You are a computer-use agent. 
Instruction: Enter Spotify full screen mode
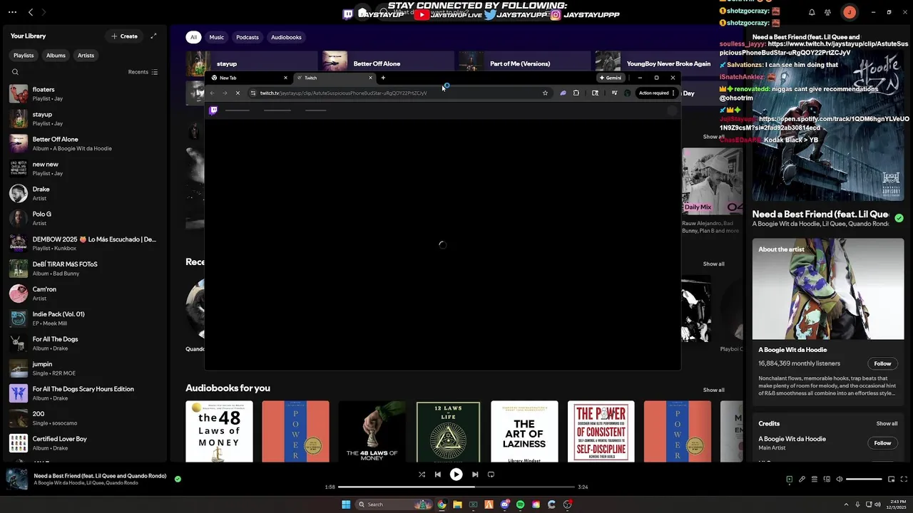click(904, 480)
